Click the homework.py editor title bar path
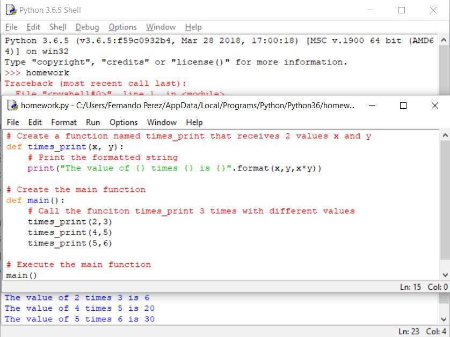Image resolution: width=450 pixels, height=337 pixels. tap(188, 106)
